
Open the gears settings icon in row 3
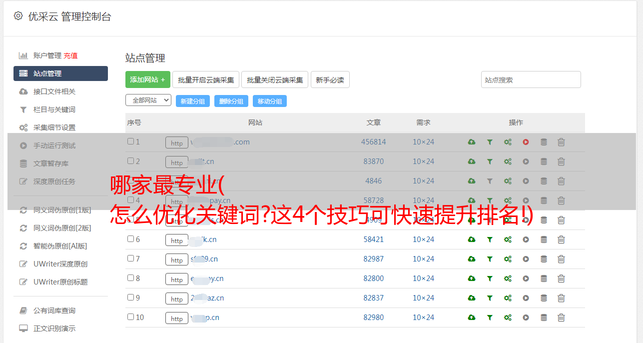pos(508,181)
